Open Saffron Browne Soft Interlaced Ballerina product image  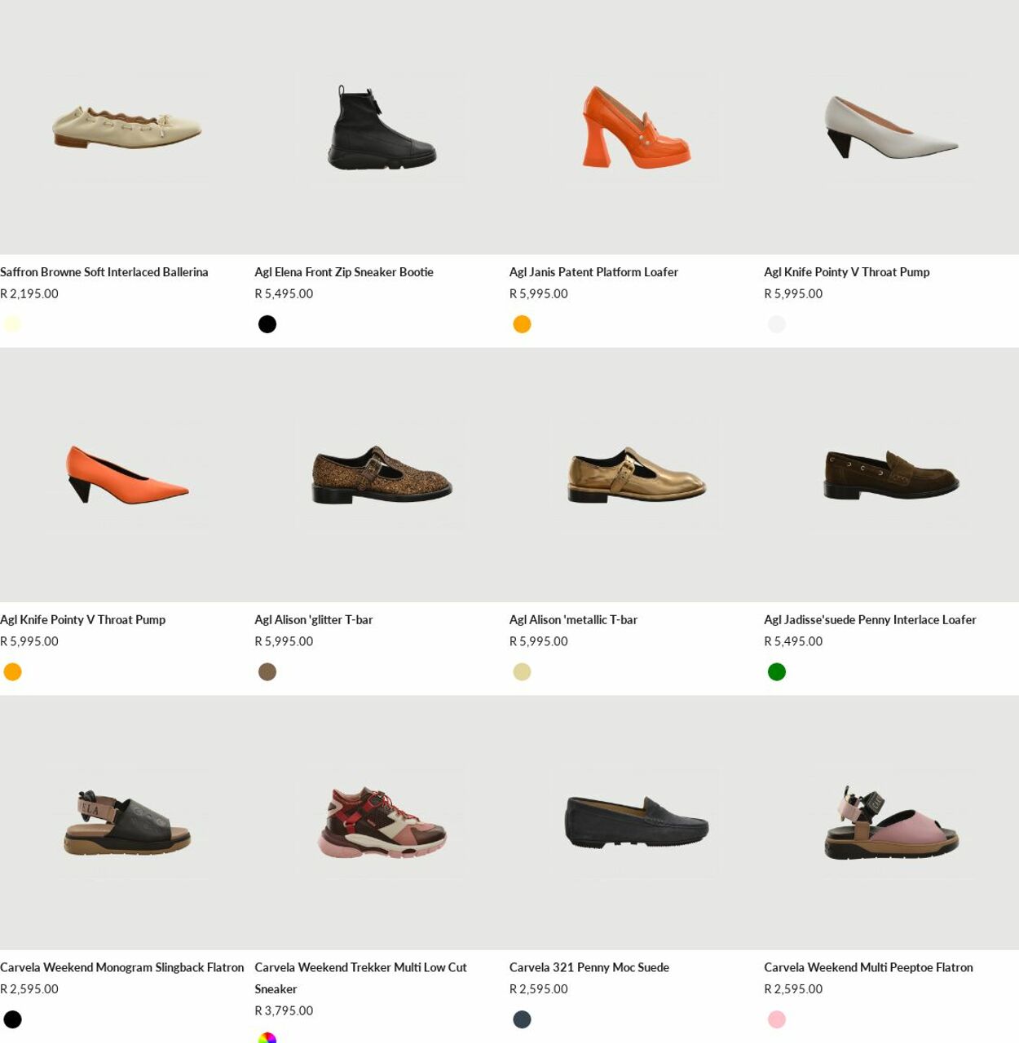click(x=127, y=127)
